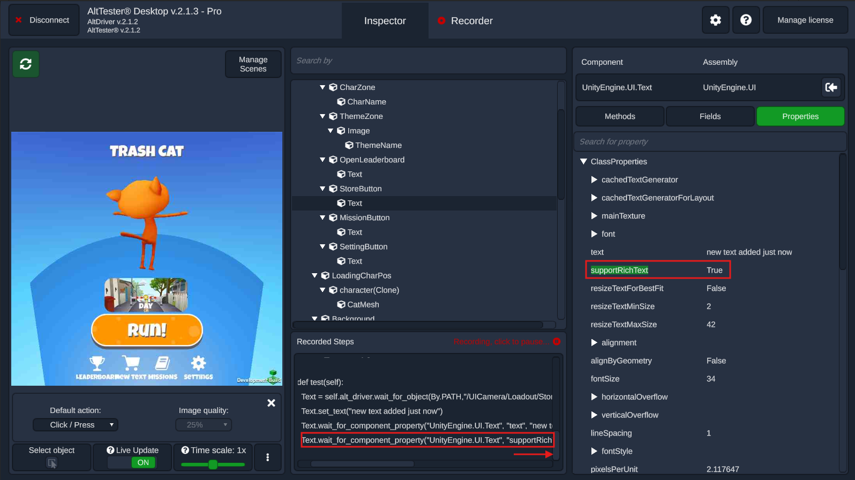Switch to the Methods tab
855x480 pixels.
click(x=620, y=116)
